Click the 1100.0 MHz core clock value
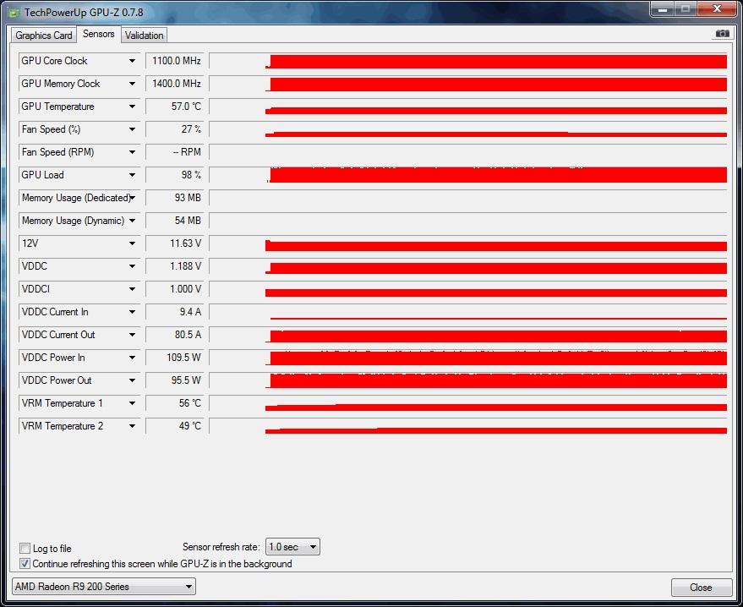The height and width of the screenshot is (607, 743). (175, 61)
